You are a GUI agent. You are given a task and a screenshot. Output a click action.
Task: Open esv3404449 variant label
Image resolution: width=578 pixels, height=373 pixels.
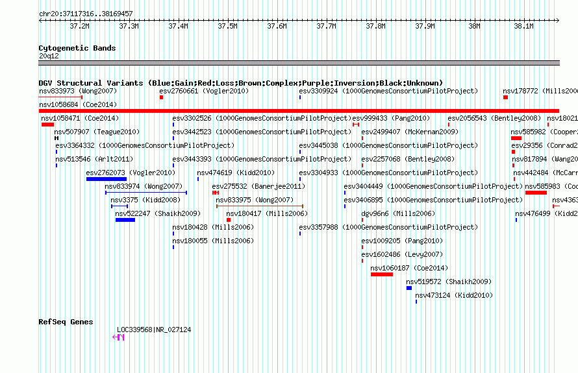(433, 186)
